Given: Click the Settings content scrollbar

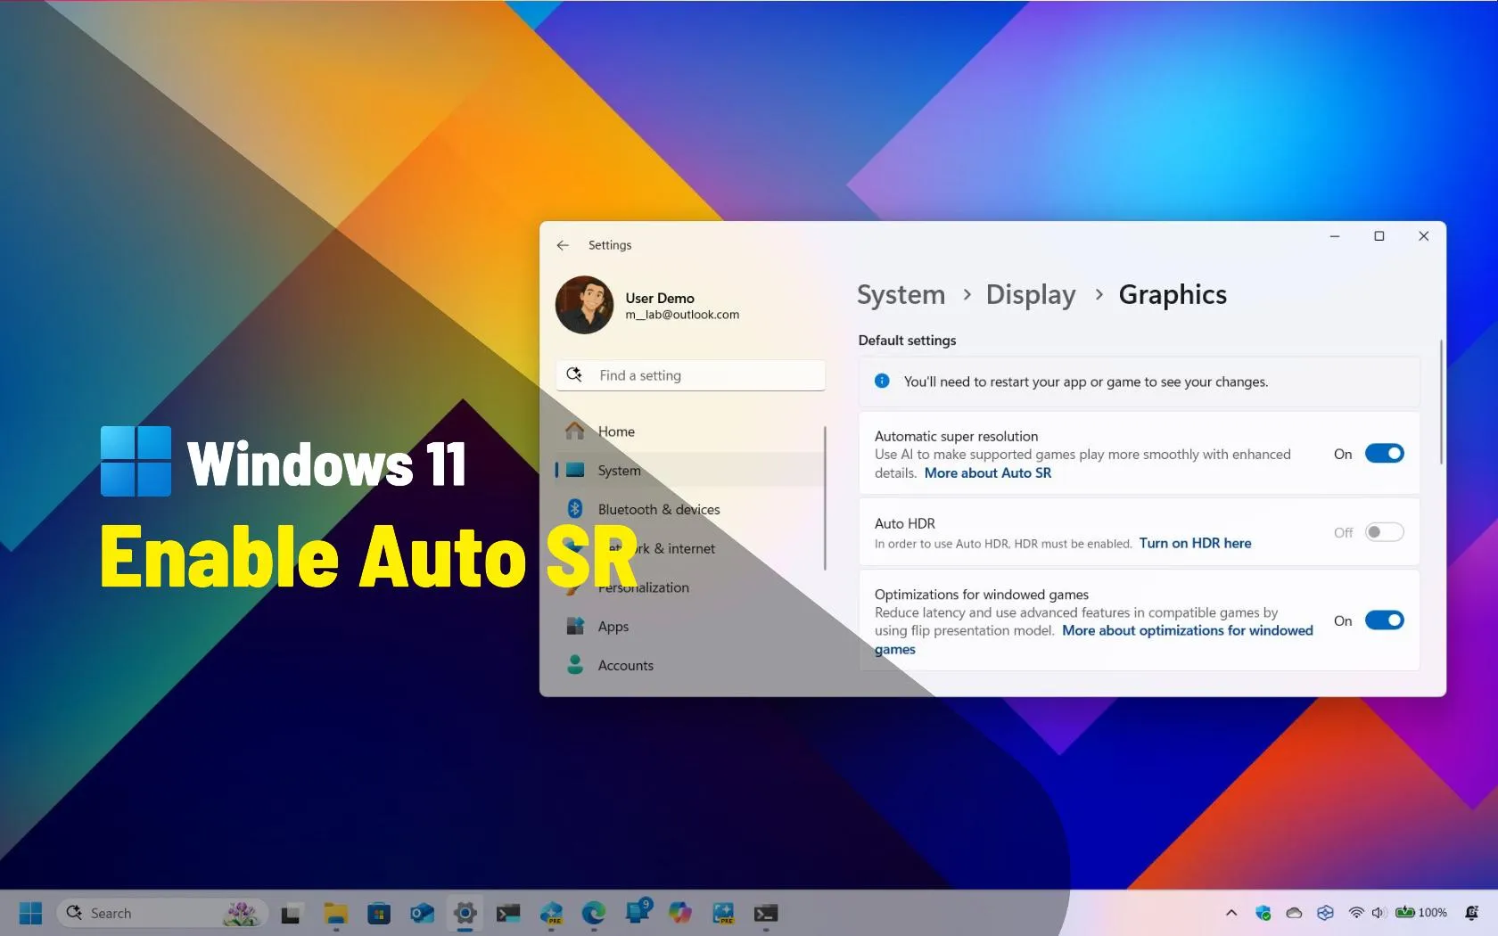Looking at the screenshot, I should click(1441, 402).
